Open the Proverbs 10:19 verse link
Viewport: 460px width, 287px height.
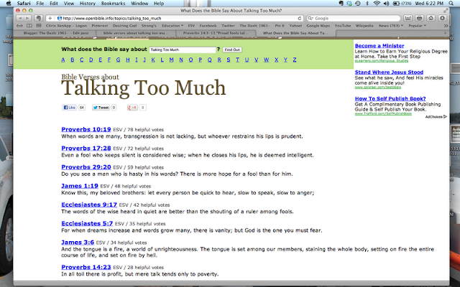tap(86, 129)
